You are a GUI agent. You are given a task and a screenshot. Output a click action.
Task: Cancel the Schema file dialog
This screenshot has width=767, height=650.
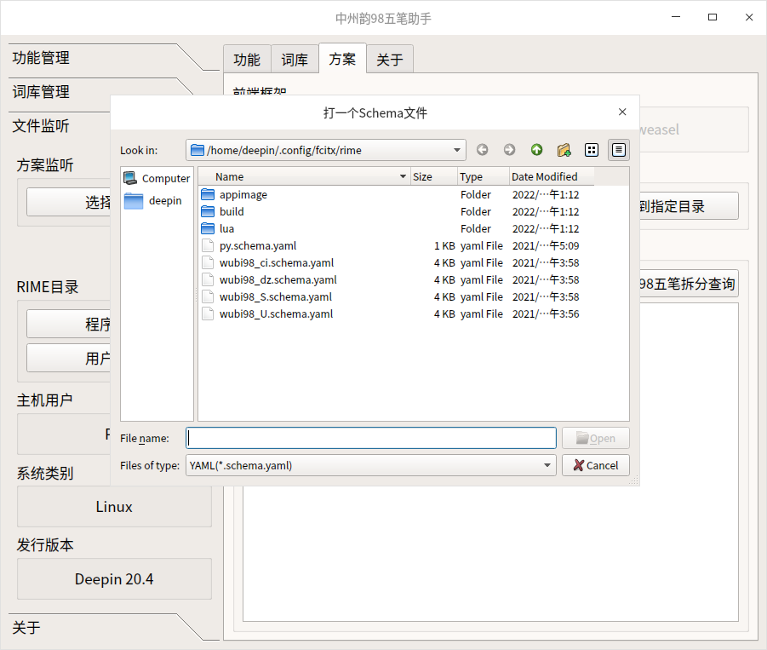595,465
